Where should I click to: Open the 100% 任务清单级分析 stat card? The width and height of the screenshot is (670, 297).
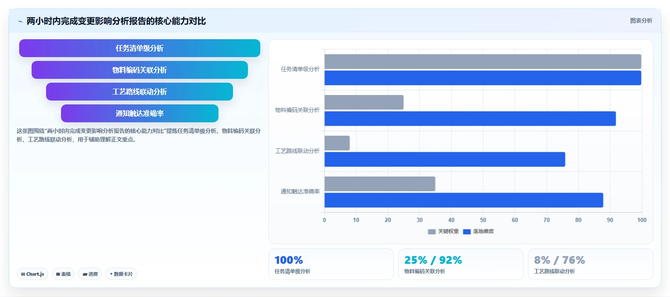click(331, 264)
